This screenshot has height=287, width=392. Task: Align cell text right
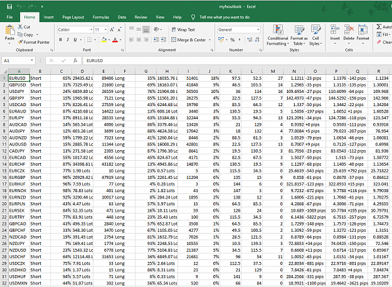click(x=146, y=40)
